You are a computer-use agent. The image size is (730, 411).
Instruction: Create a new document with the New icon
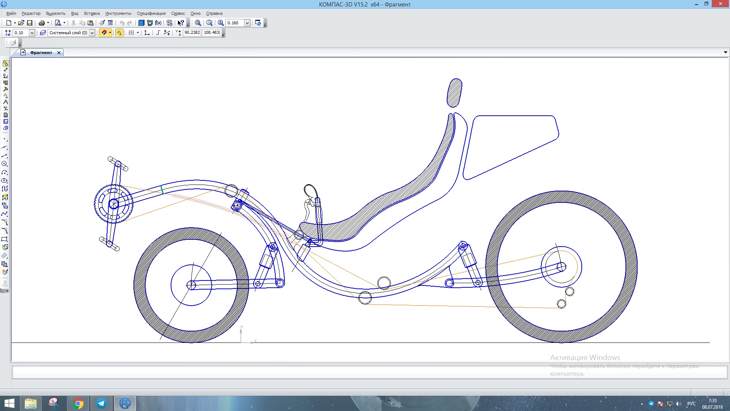click(x=8, y=23)
